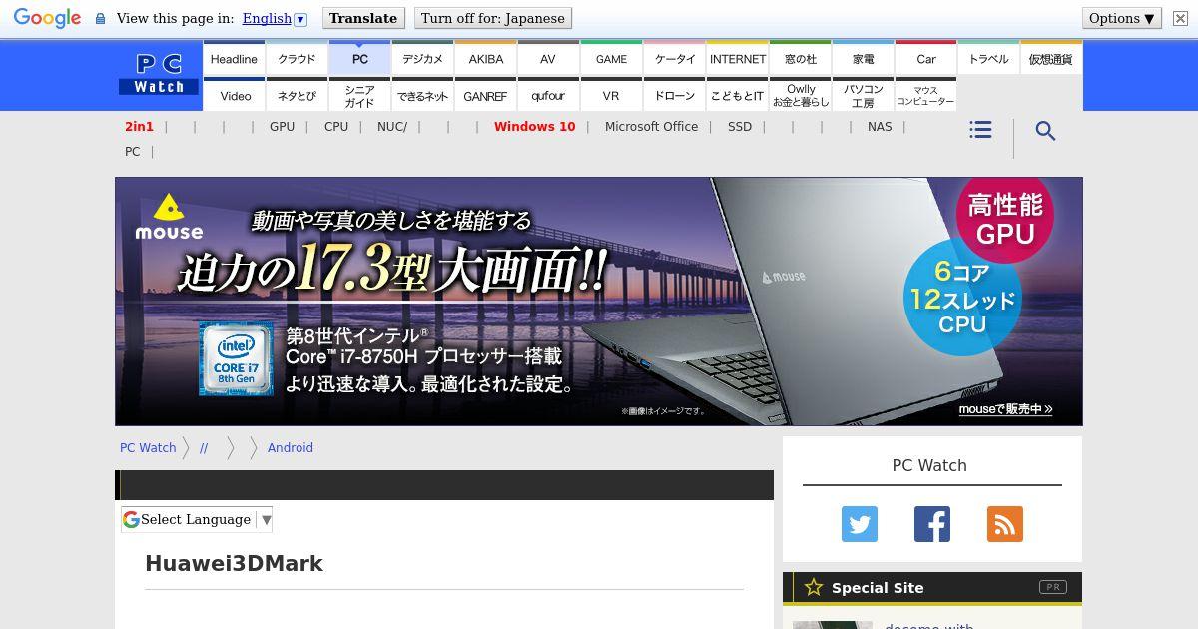Click the PC link below 2in1
Screen dimensions: 1198x629
(x=132, y=152)
